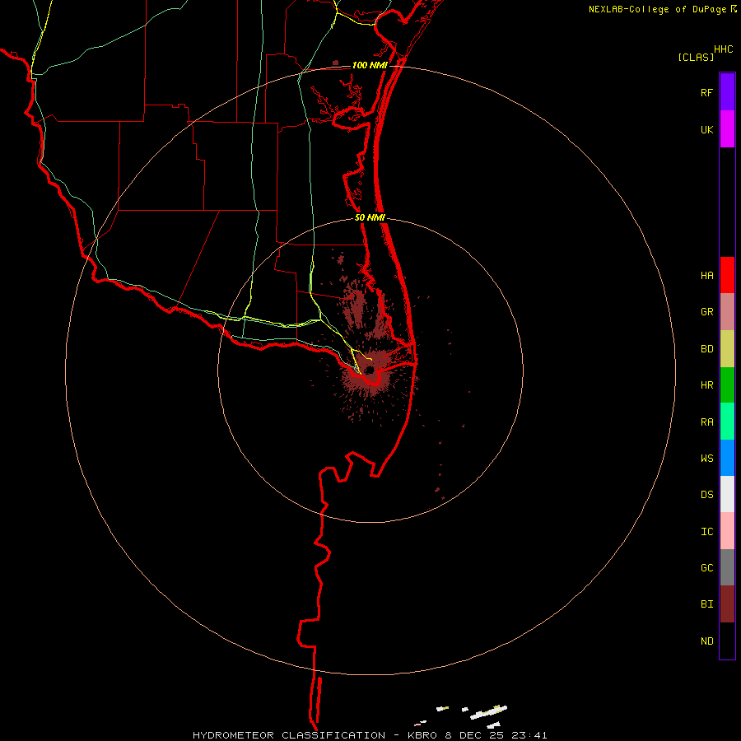This screenshot has height=741, width=741.
Task: Click the 'WS' legend label
Action: [706, 459]
